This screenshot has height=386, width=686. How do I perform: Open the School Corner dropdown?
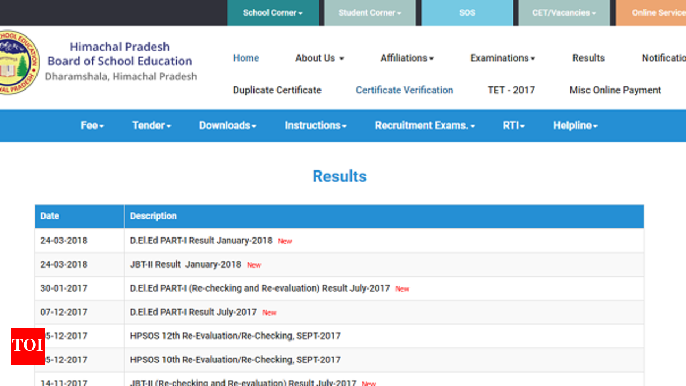coord(273,13)
